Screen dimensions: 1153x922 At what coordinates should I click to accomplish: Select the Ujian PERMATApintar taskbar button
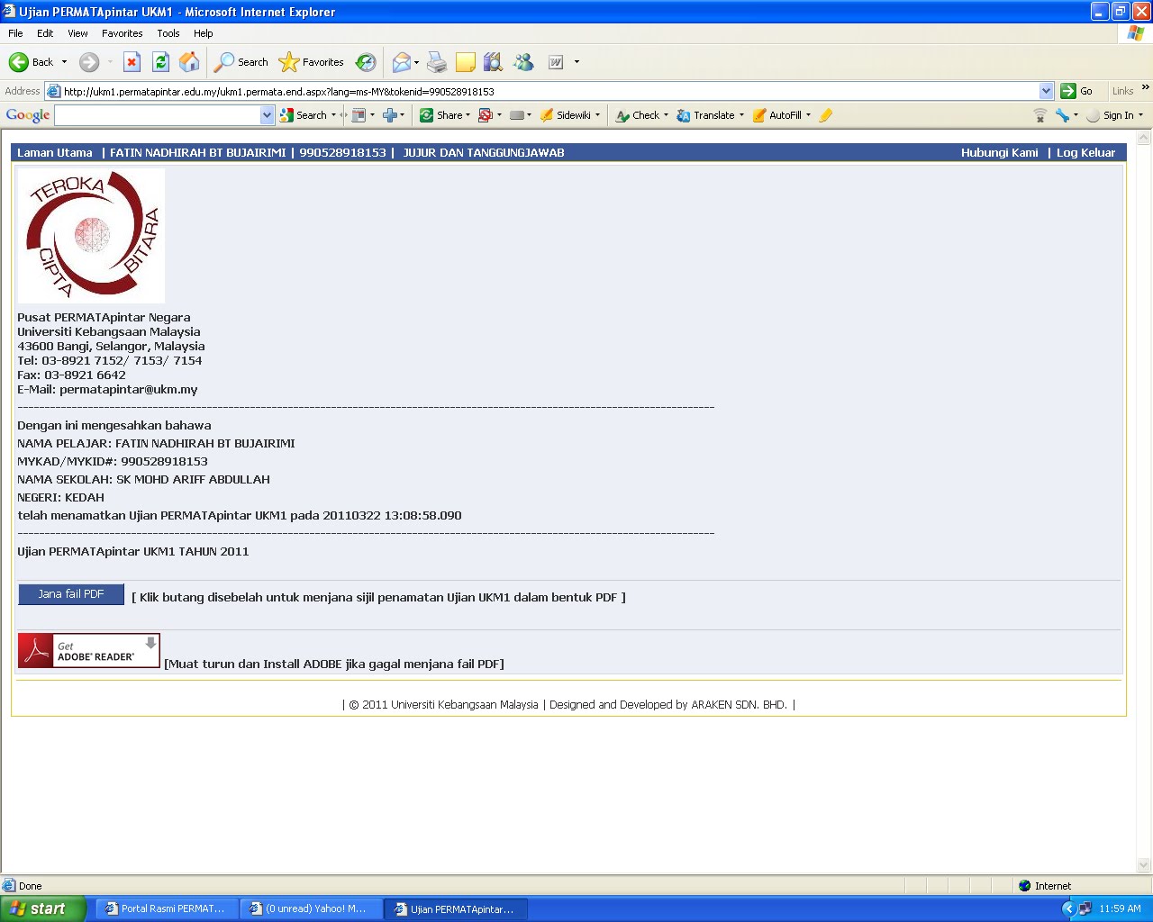(455, 908)
